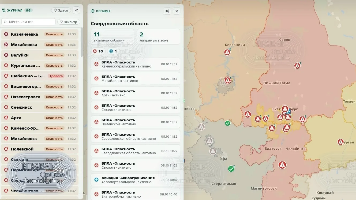Viewport: 356px width, 200px height.
Task: Click drone marker near Березники on map
Action: tap(227, 52)
